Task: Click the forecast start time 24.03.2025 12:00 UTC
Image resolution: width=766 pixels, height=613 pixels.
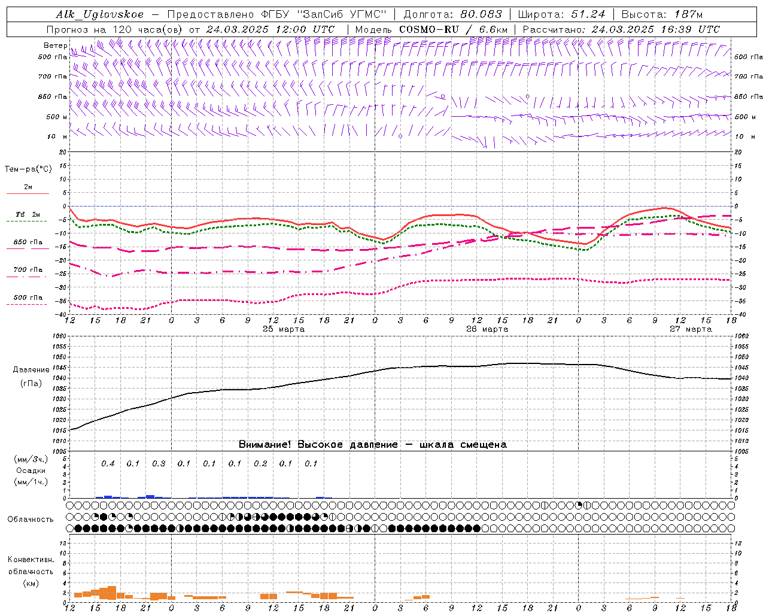Action: (270, 29)
